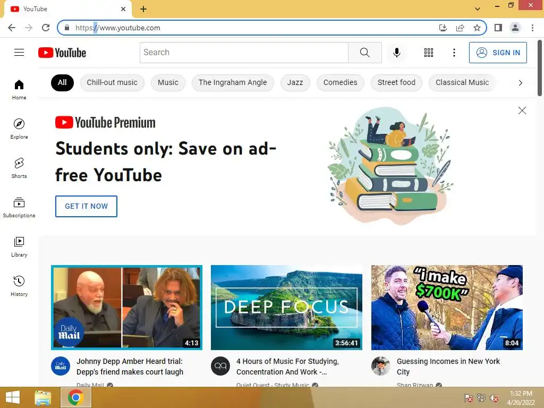View site information lock icon

[67, 28]
